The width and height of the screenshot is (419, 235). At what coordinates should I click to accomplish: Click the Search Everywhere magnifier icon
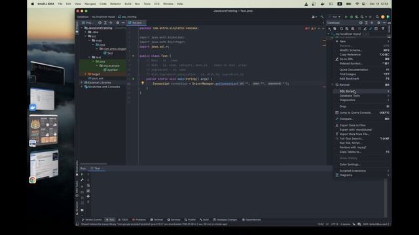click(x=377, y=17)
